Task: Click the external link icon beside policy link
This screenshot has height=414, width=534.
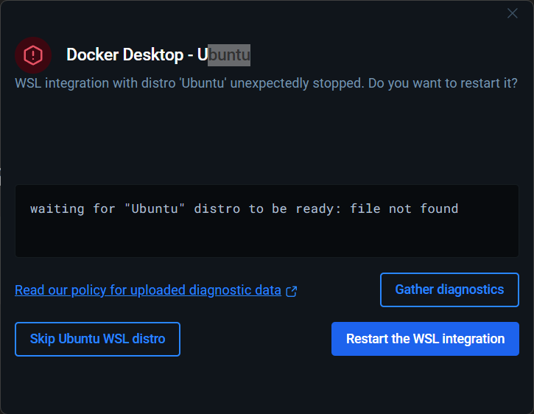Action: (x=292, y=291)
